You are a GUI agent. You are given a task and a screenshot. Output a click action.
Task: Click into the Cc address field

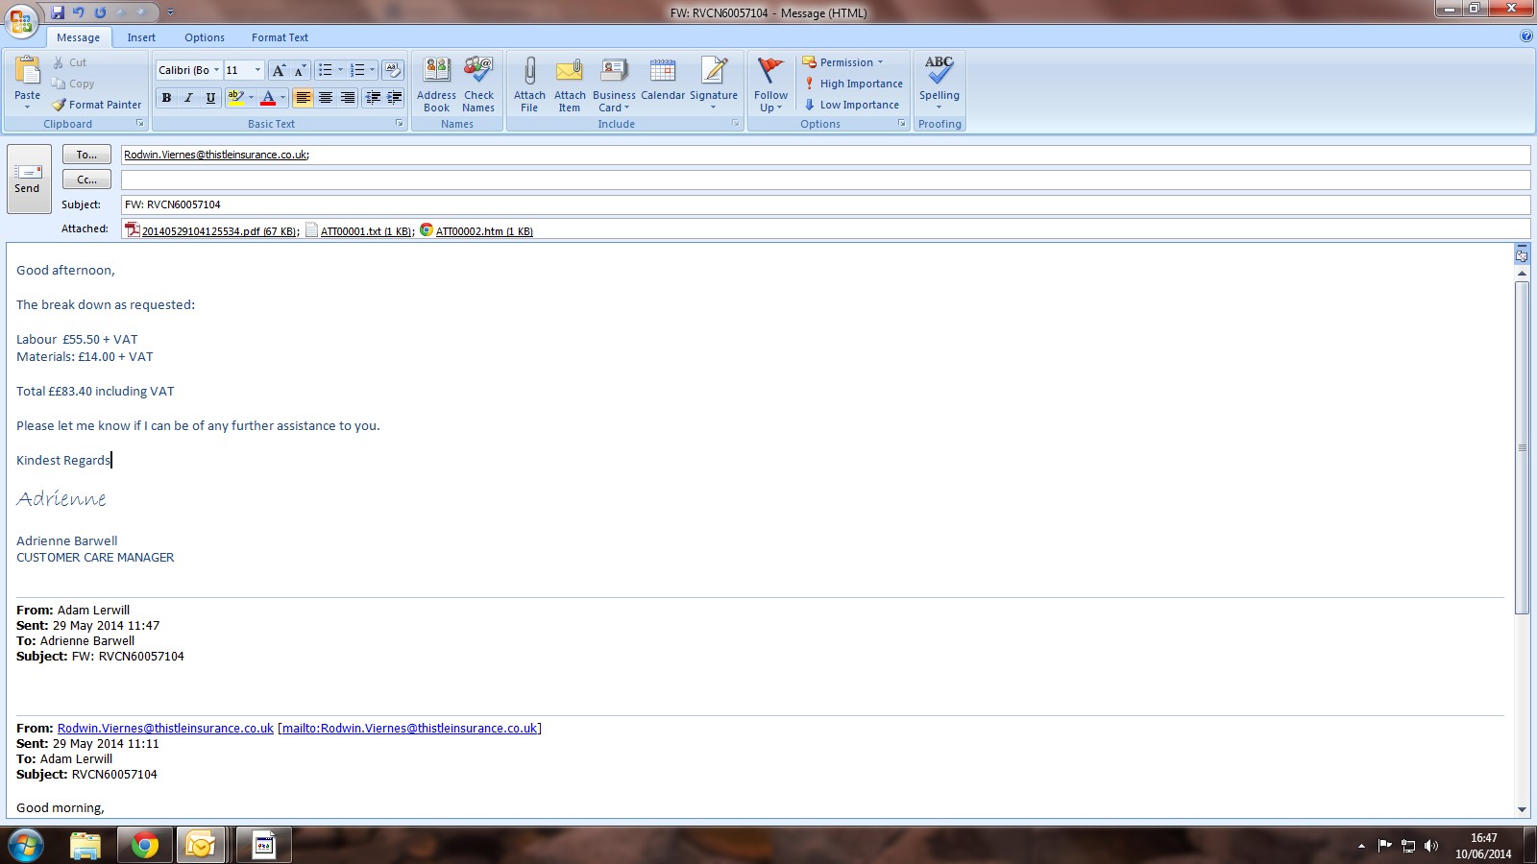click(x=824, y=180)
